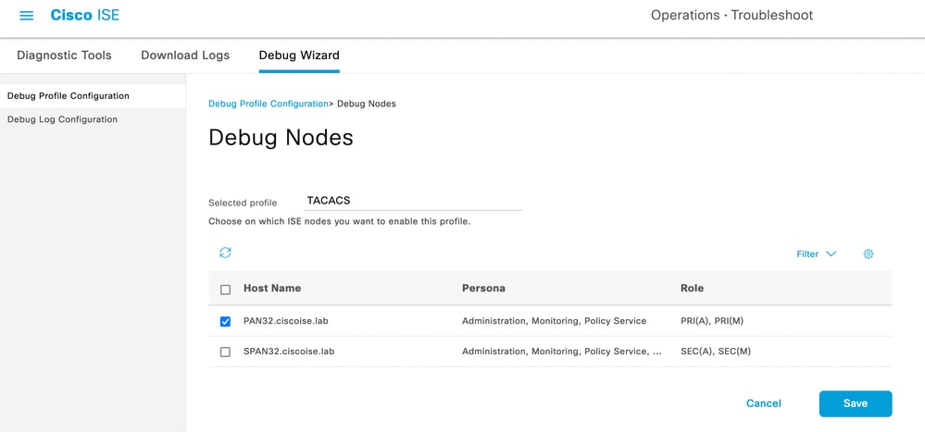The image size is (925, 432).
Task: Sort by the Role column header
Action: coord(692,289)
